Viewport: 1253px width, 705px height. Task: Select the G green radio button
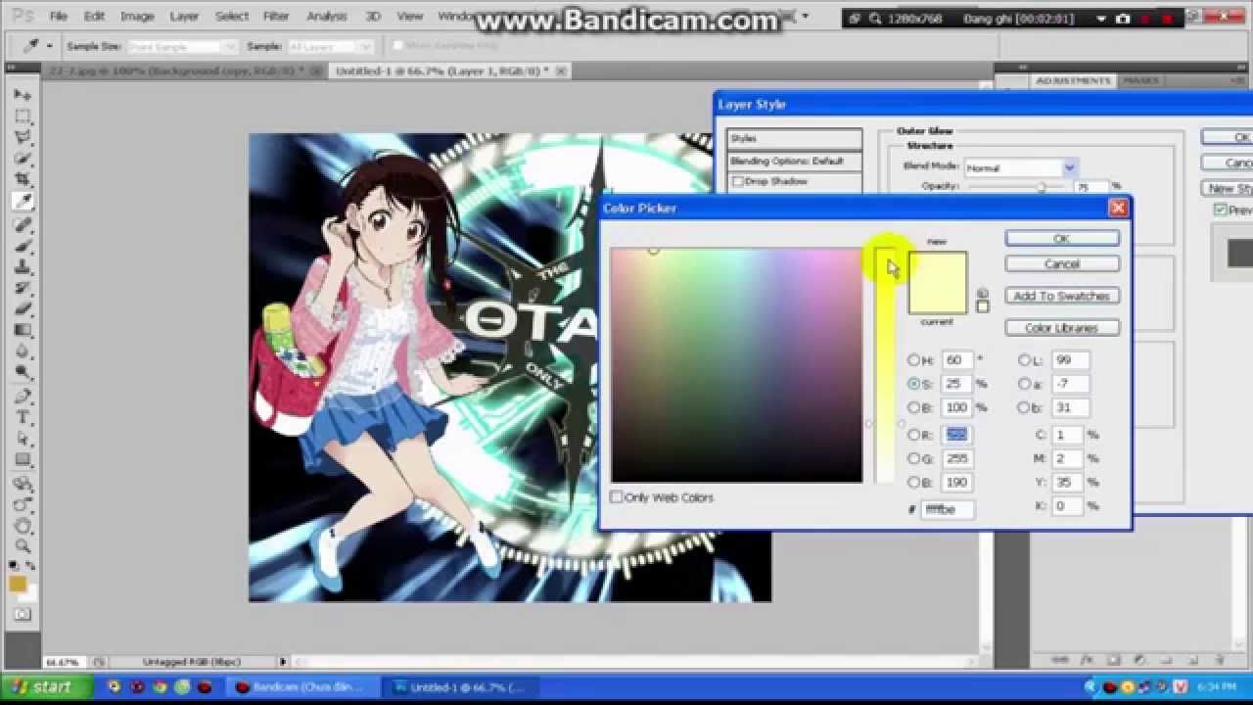[x=914, y=458]
